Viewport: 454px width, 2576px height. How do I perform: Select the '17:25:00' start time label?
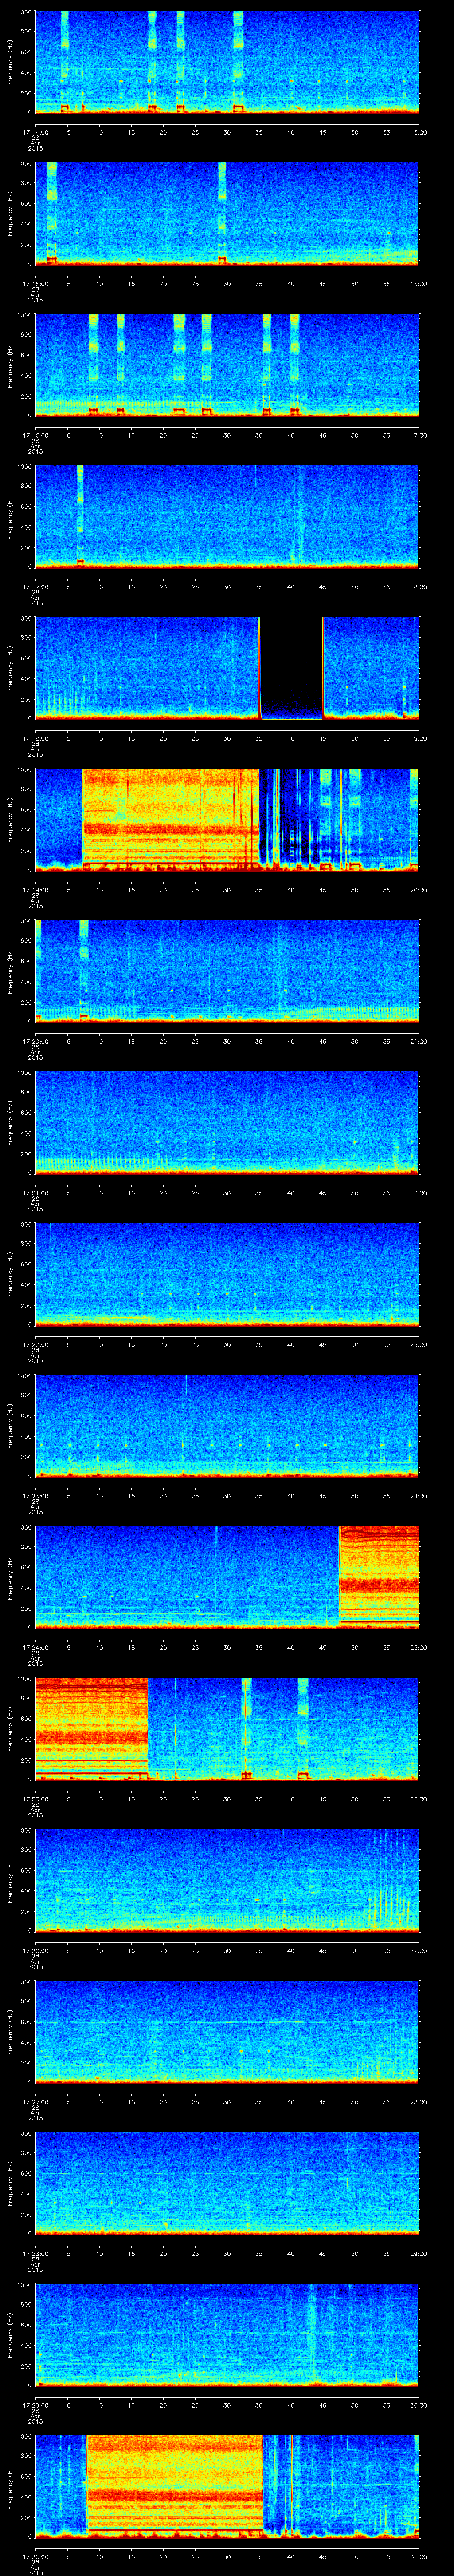(35, 1799)
